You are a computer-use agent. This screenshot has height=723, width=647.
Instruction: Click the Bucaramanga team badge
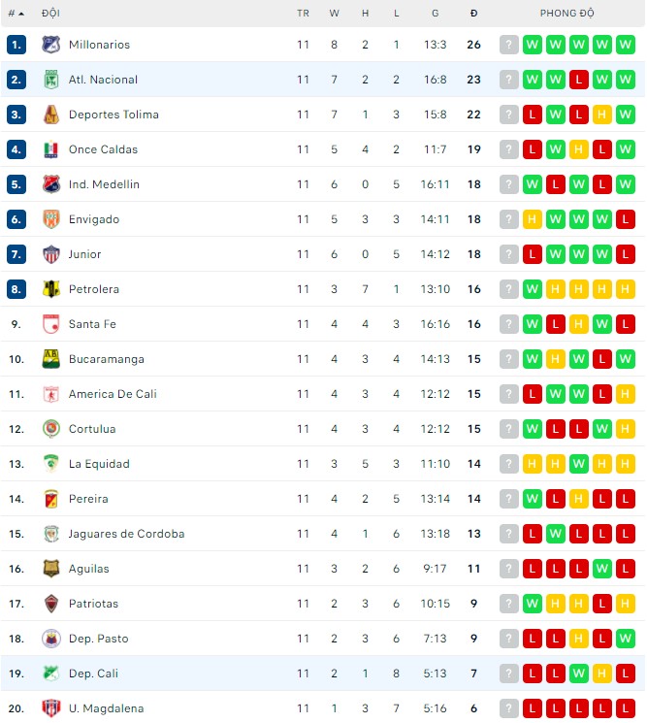[x=50, y=359]
